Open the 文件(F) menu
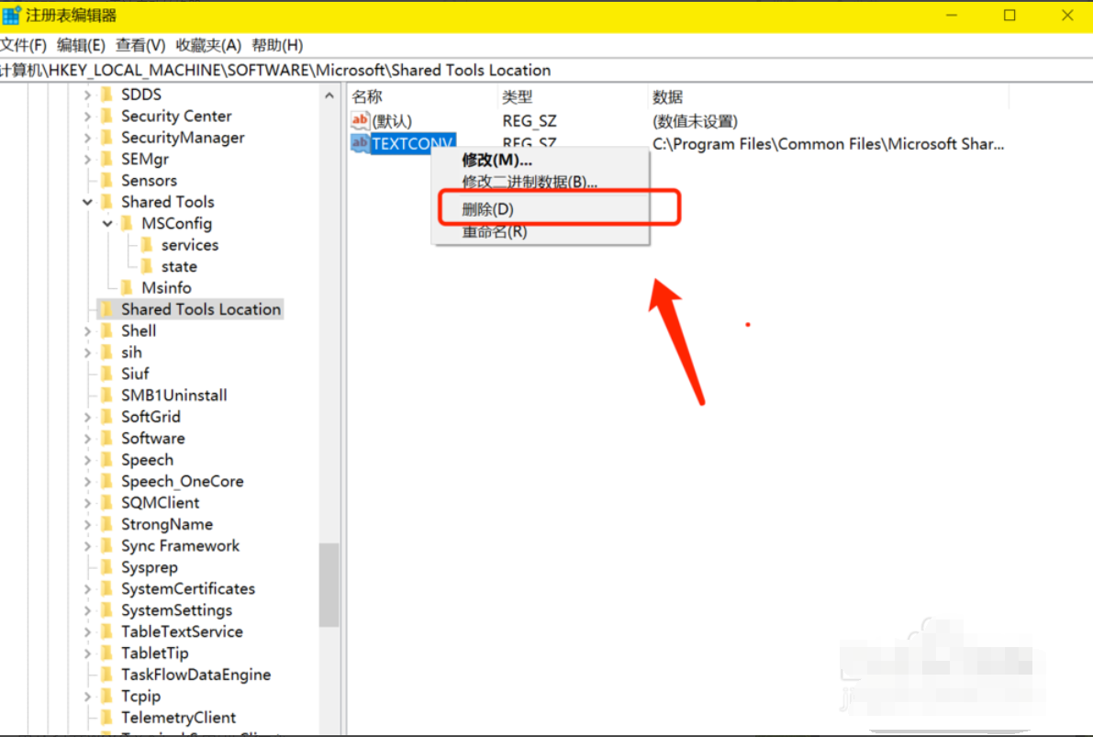The image size is (1093, 737). coord(24,45)
